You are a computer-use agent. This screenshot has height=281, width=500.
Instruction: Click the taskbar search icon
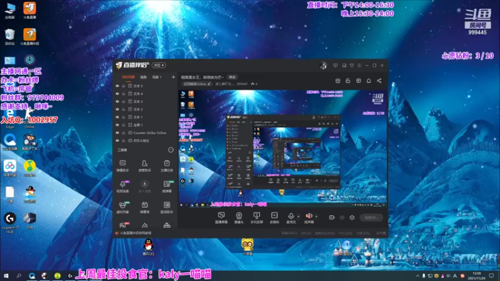tap(19, 275)
